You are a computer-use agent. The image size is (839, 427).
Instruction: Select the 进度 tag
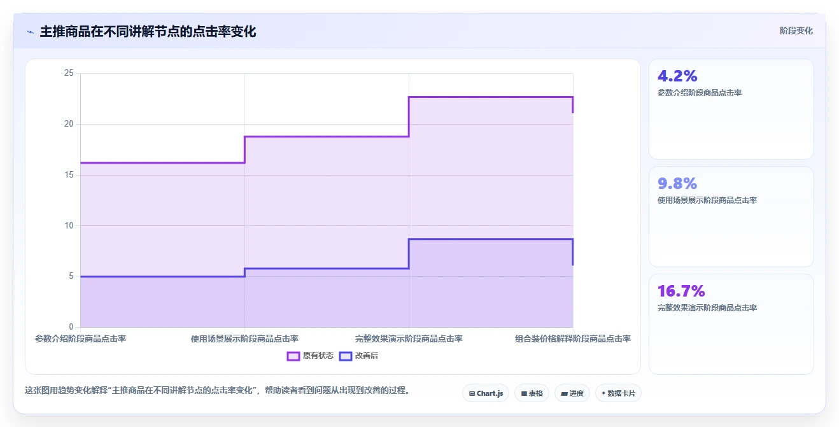coord(572,393)
